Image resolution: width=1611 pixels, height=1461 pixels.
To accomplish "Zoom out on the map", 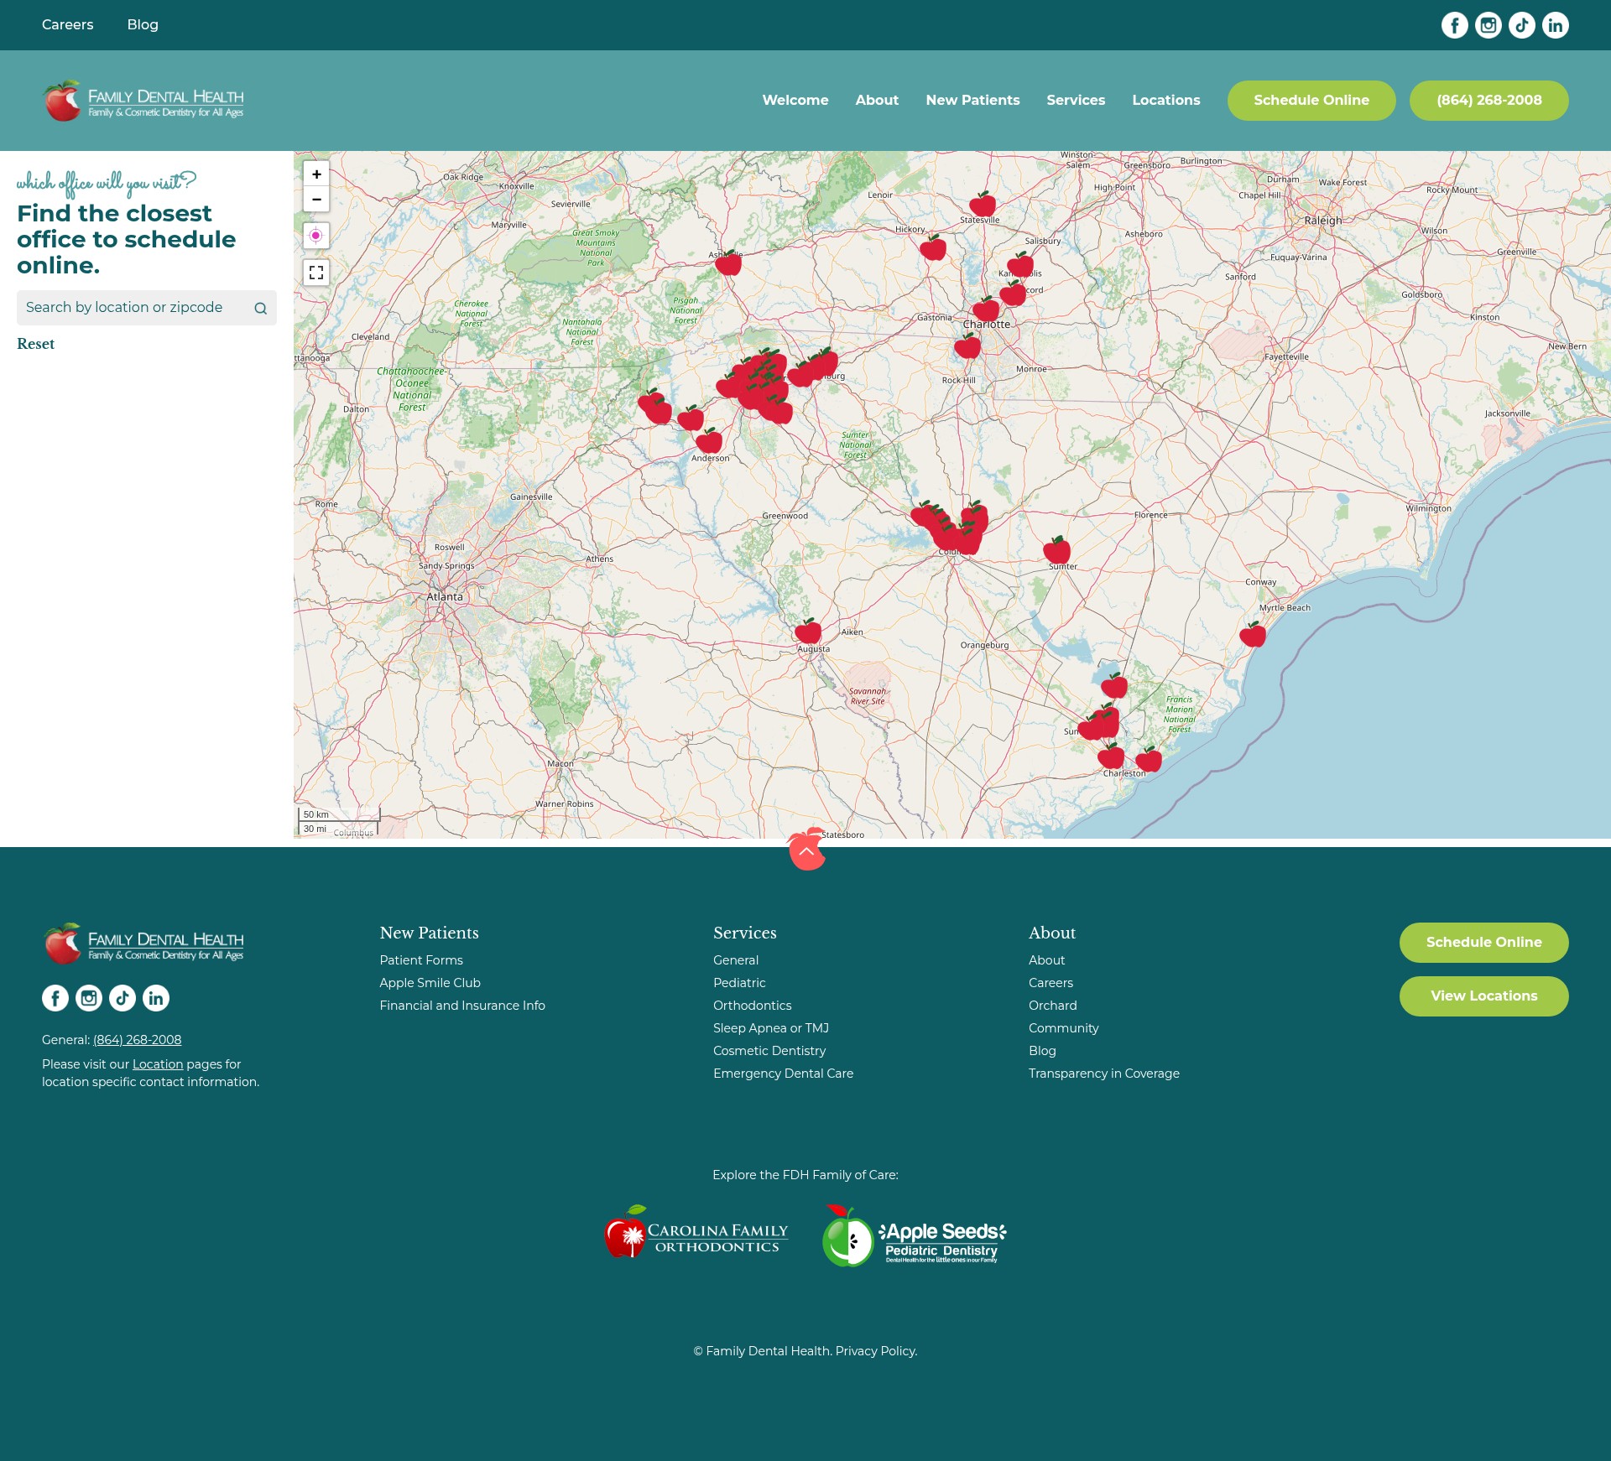I will tap(316, 199).
